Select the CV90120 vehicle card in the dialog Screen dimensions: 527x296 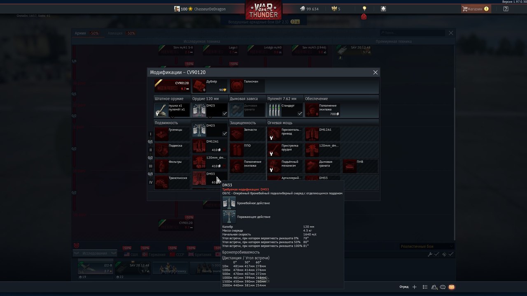point(172,86)
